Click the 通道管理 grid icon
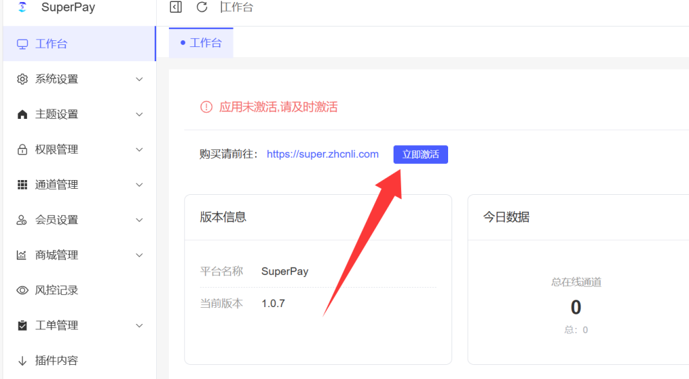This screenshot has height=379, width=689. click(22, 185)
